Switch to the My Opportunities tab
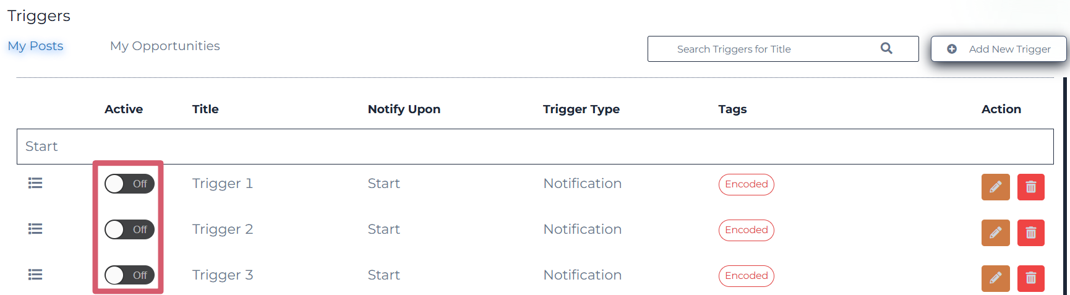Viewport: 1070px width, 295px height. coord(165,46)
